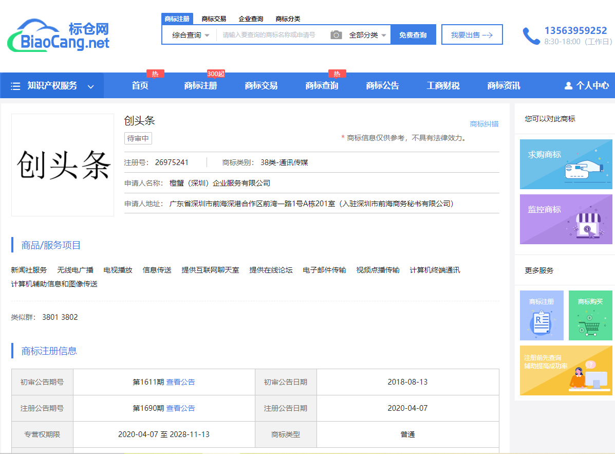The height and width of the screenshot is (454, 615).
Task: Click the similar group codes 3801 3802
Action: [x=60, y=317]
